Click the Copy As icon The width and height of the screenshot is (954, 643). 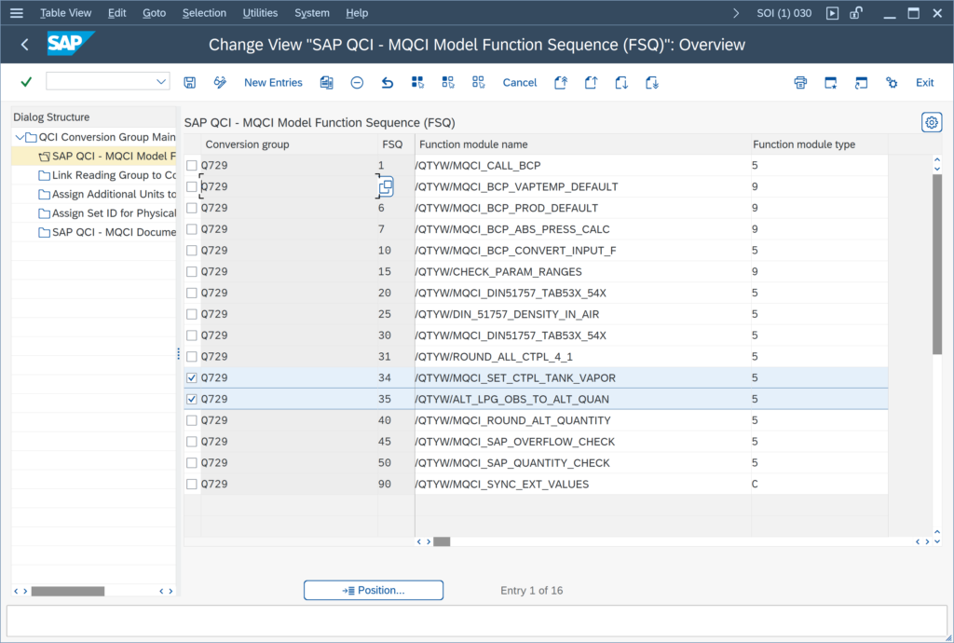click(327, 83)
